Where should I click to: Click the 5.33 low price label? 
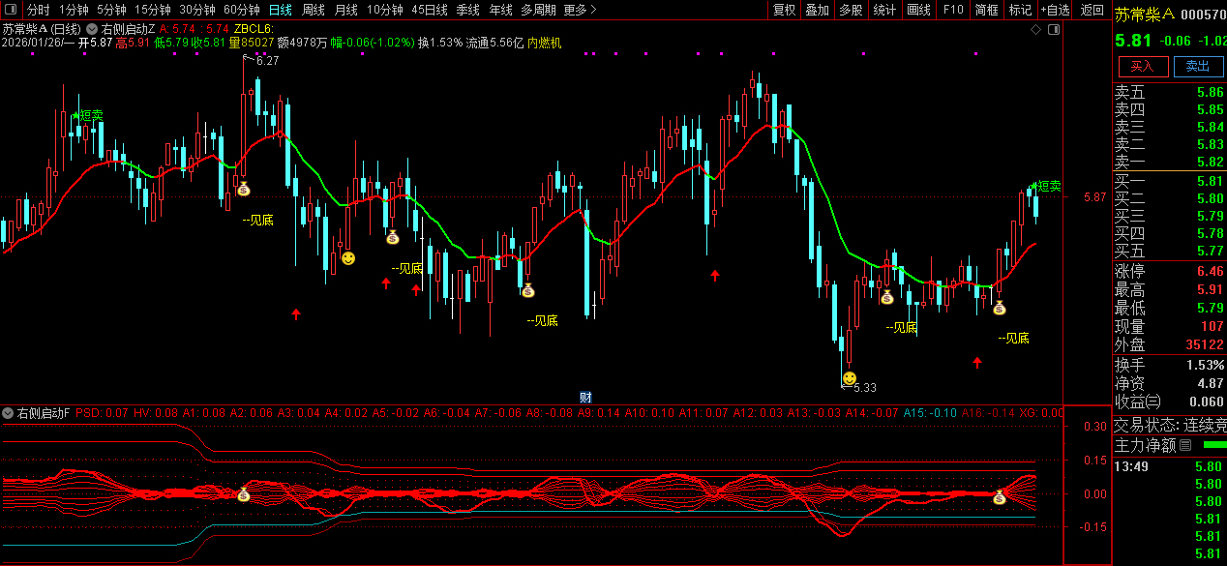click(x=864, y=387)
